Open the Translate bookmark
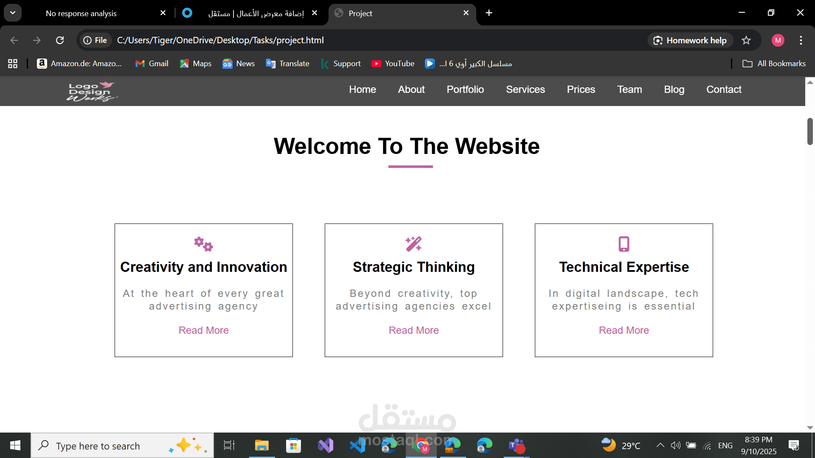 coord(287,64)
